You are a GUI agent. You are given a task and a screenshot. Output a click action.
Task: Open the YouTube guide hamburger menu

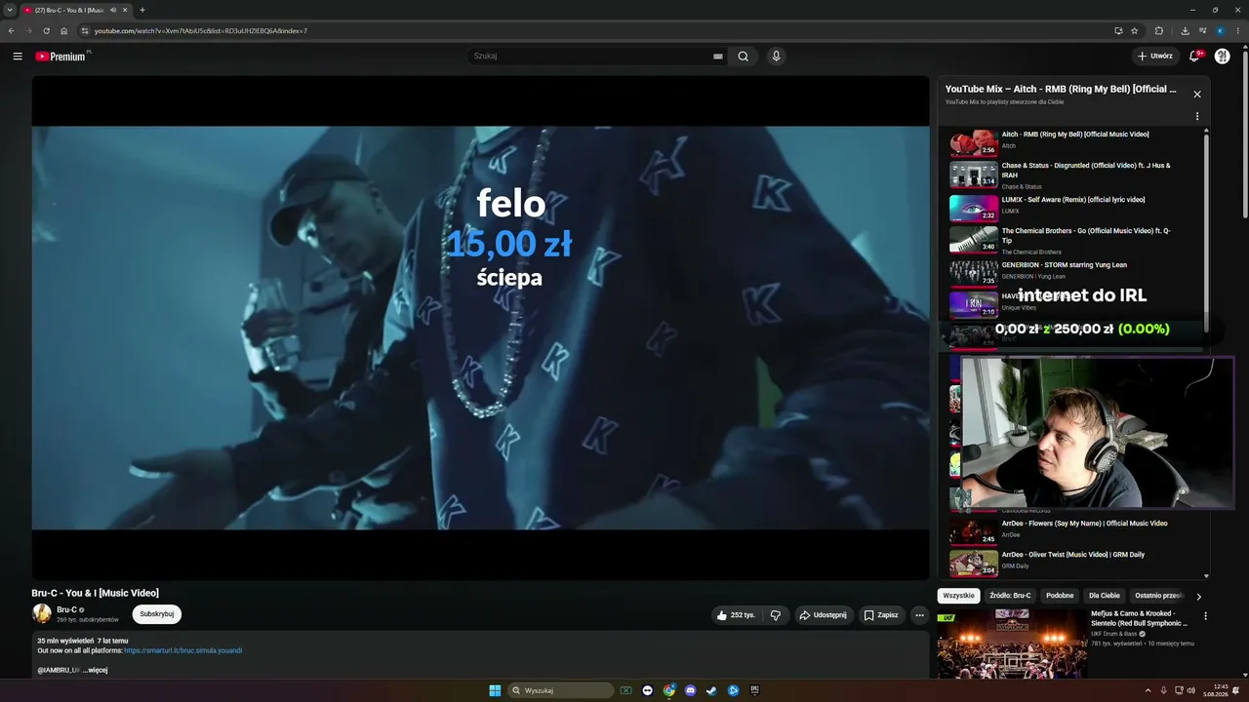(x=17, y=57)
